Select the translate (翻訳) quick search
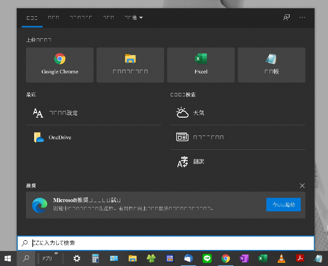The height and width of the screenshot is (266, 328). pos(238,161)
